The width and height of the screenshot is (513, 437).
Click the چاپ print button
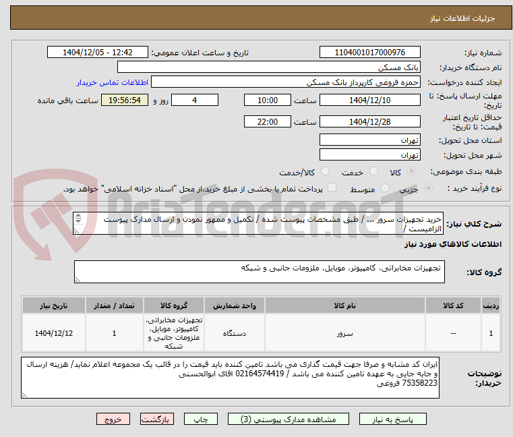click(201, 419)
